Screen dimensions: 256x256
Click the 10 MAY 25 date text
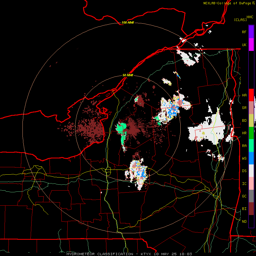[x=166, y=254]
